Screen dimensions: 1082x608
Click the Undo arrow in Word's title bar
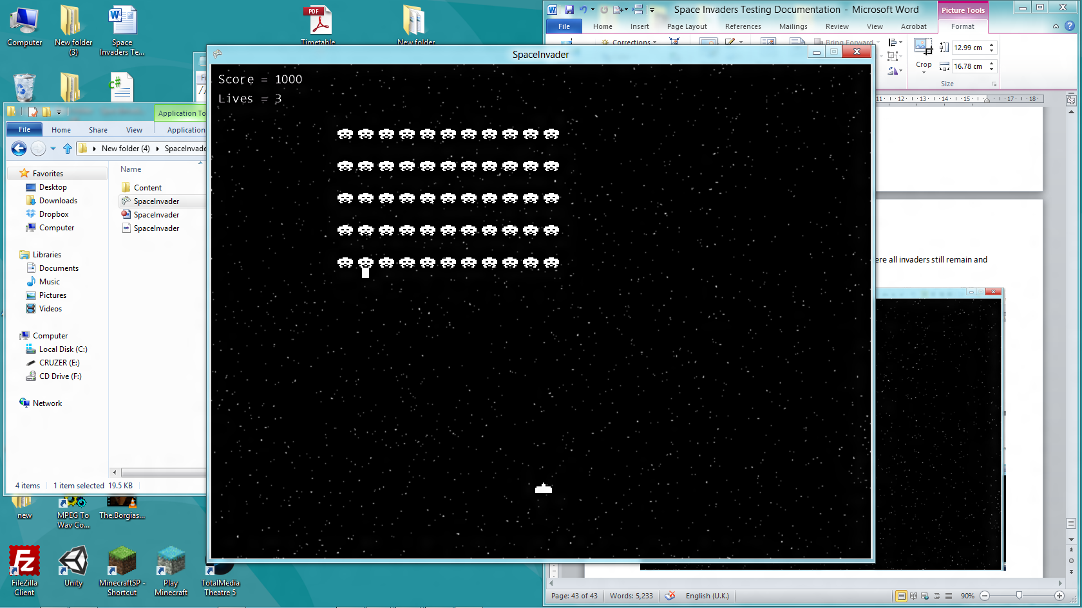[583, 10]
